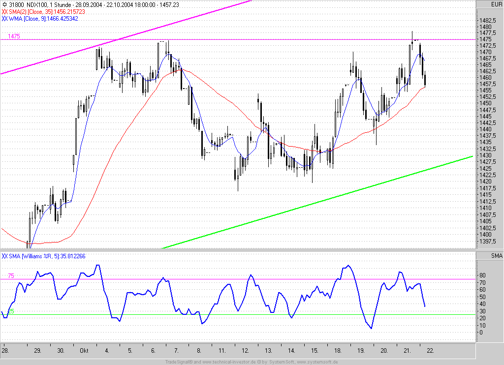Click the 1410 price axis label
The width and height of the screenshot is (504, 365).
tap(485, 208)
